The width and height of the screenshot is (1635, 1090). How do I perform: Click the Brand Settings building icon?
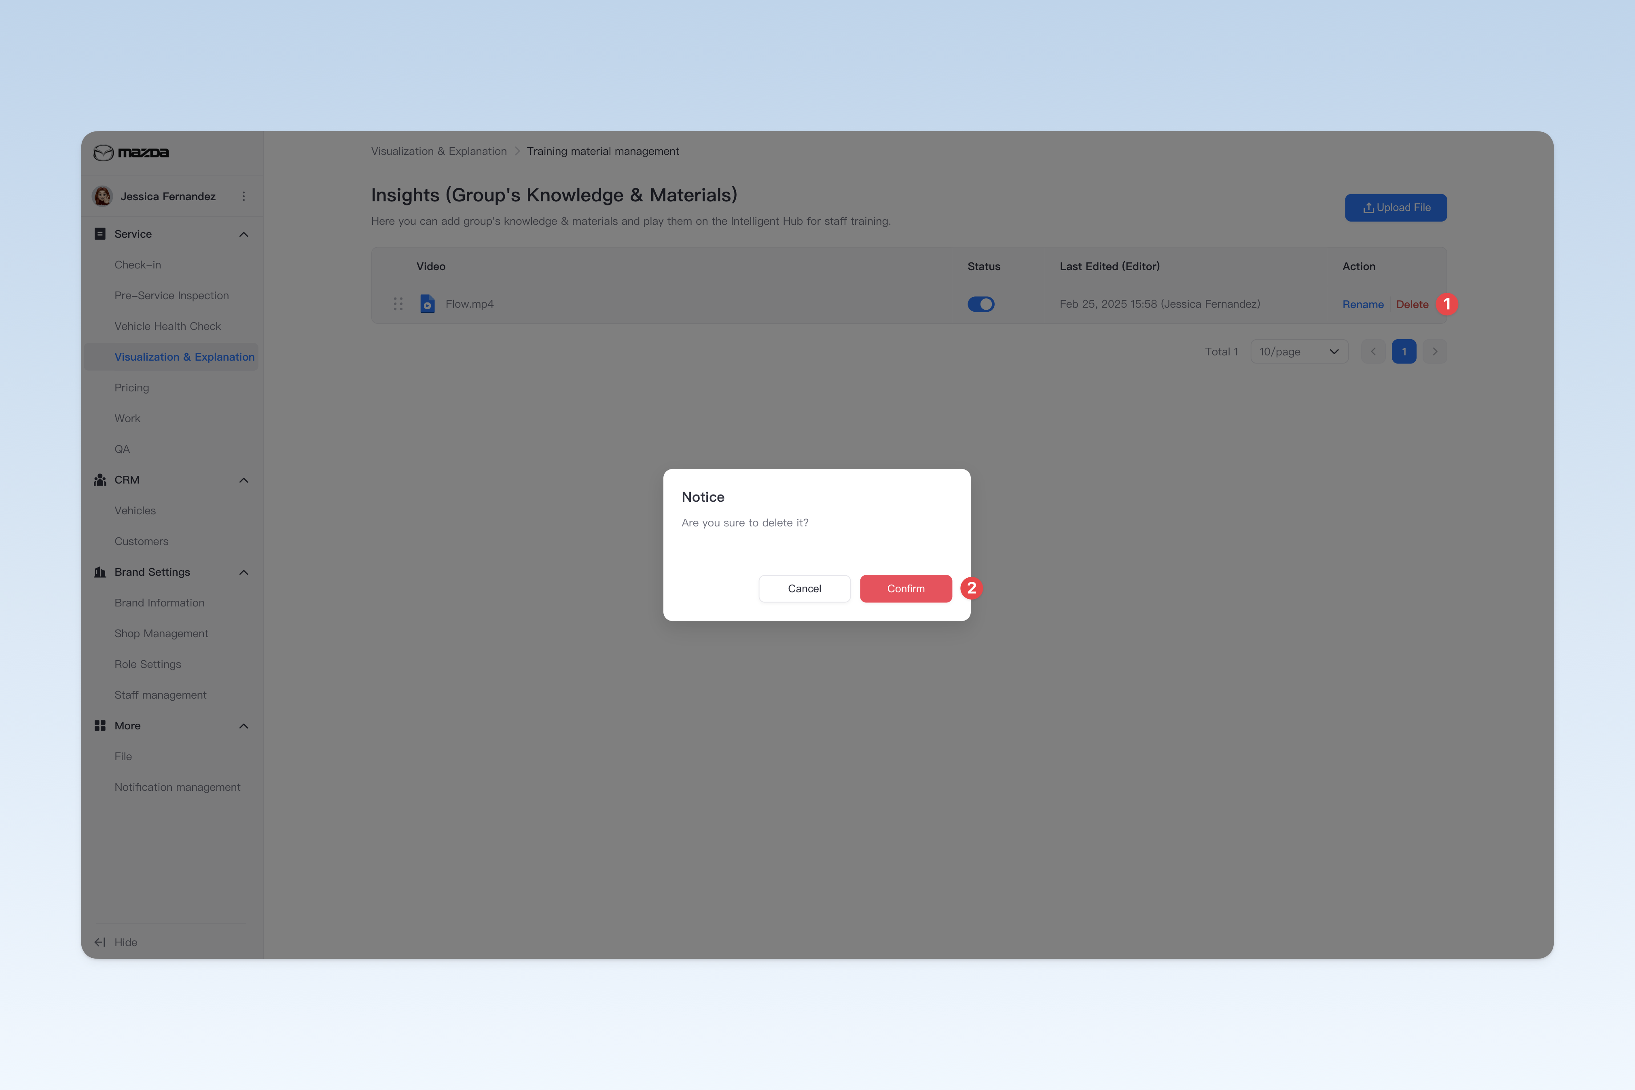pyautogui.click(x=100, y=572)
